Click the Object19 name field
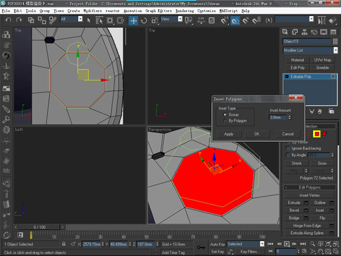Viewport: 341px width, 256px height. [307, 42]
